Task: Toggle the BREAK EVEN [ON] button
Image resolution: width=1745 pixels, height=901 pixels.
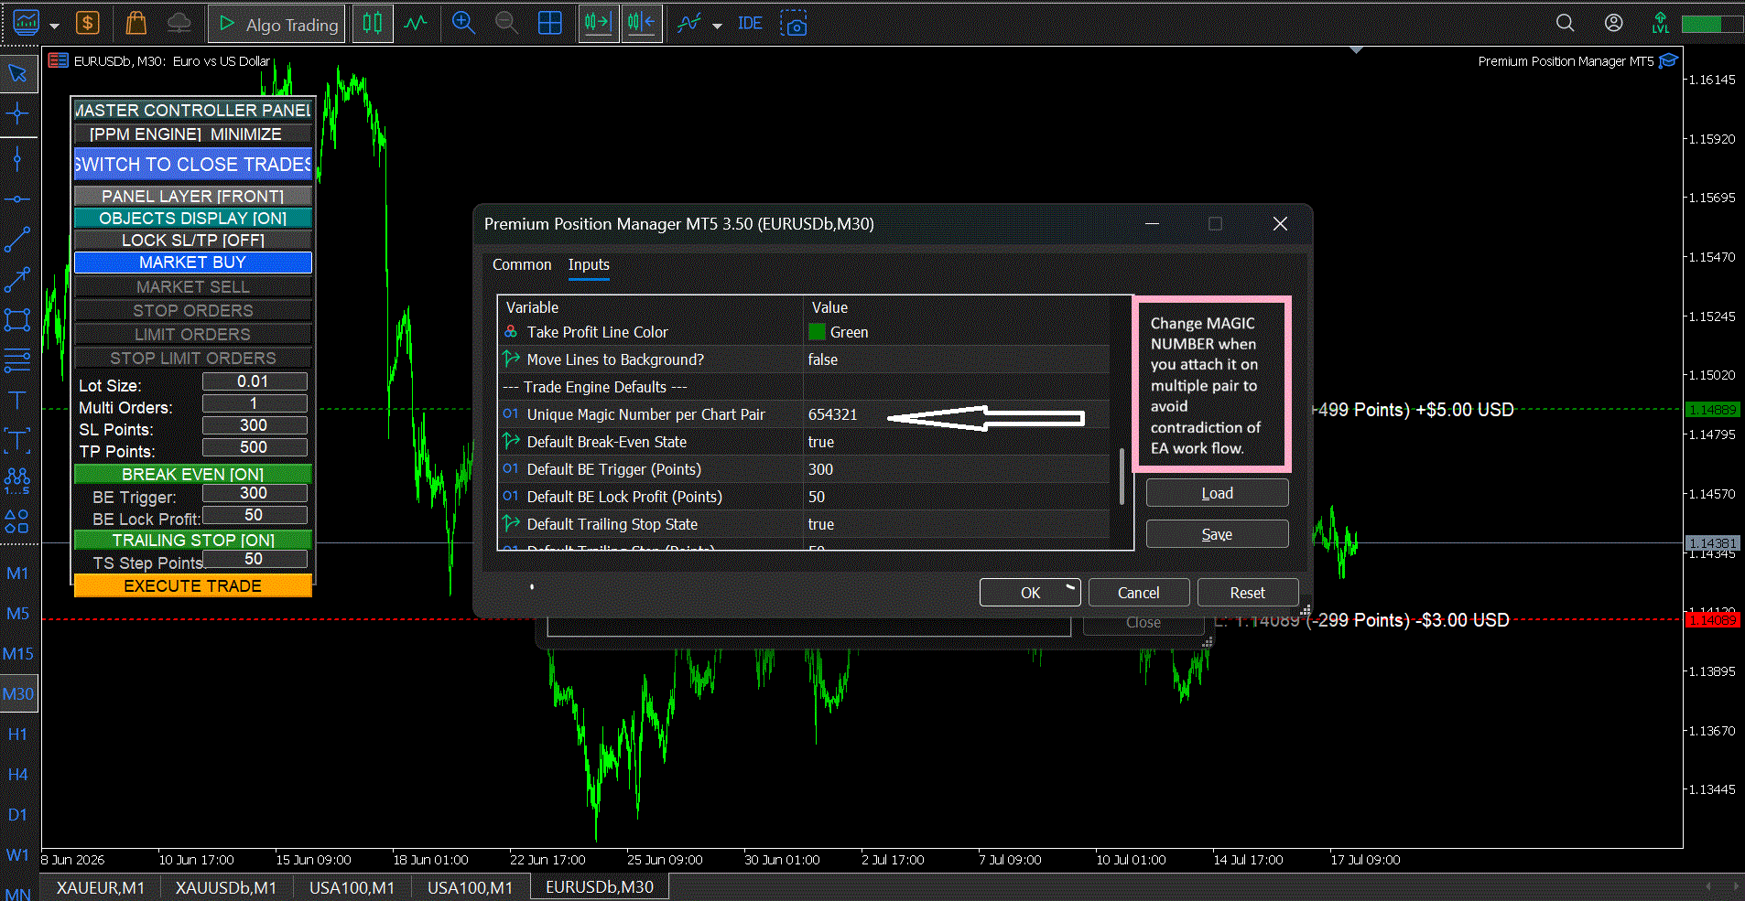Action: pyautogui.click(x=192, y=474)
